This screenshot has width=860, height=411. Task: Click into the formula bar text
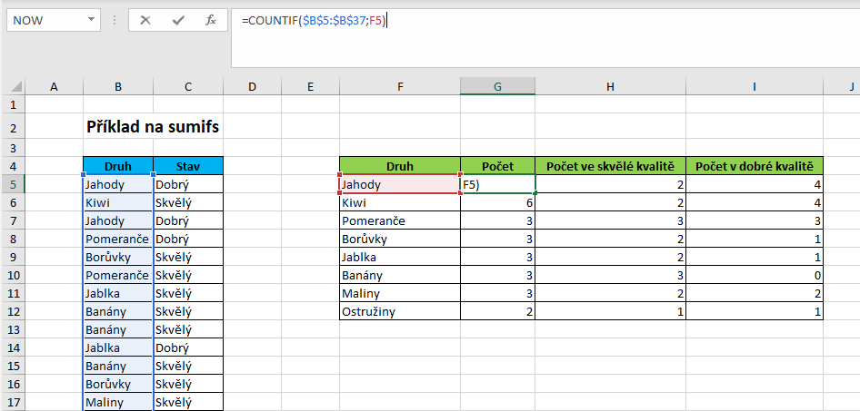pos(543,38)
